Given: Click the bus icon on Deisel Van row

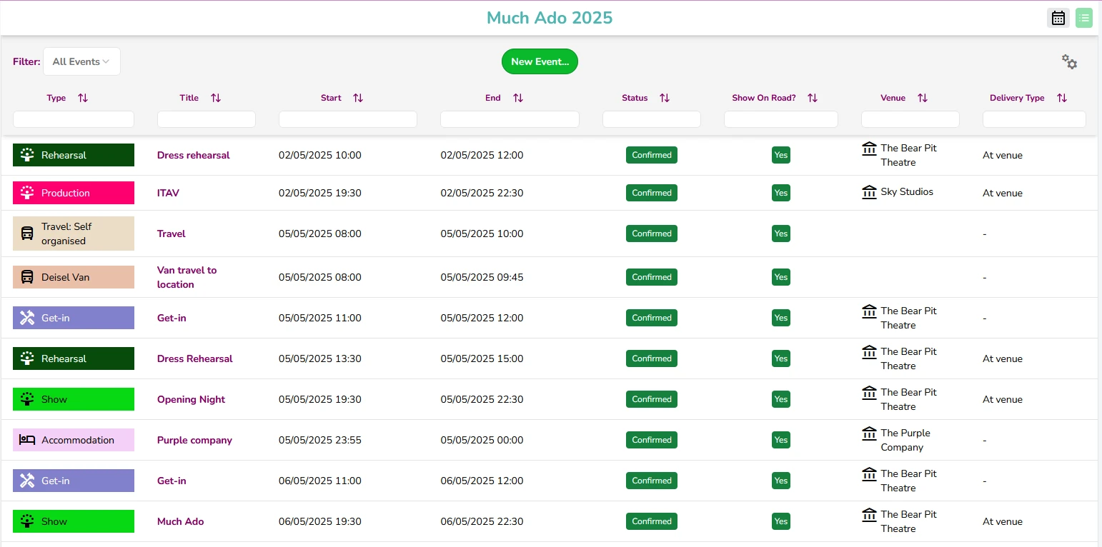Looking at the screenshot, I should [26, 277].
